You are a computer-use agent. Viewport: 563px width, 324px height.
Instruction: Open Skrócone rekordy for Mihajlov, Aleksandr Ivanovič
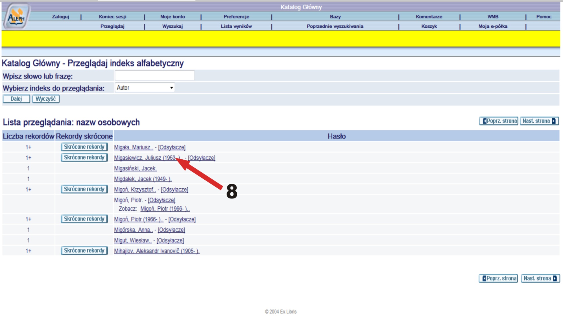point(84,251)
